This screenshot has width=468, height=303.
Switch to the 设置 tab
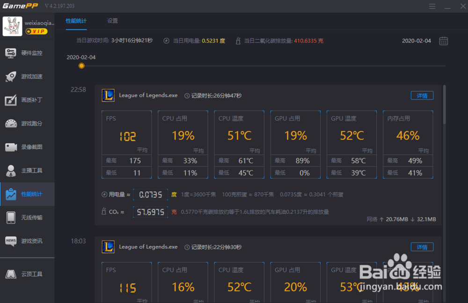[x=112, y=21]
